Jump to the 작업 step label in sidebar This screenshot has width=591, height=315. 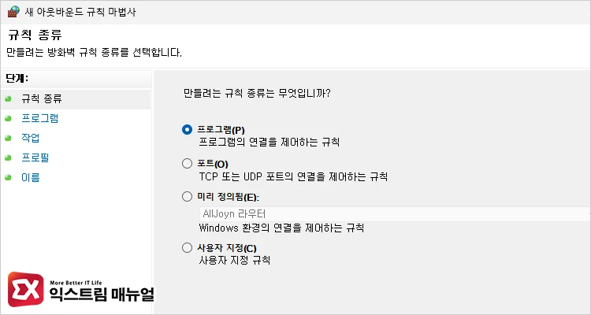[31, 139]
